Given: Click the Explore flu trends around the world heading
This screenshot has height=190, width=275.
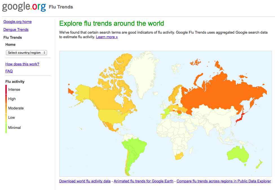Looking at the screenshot, I should (x=111, y=23).
